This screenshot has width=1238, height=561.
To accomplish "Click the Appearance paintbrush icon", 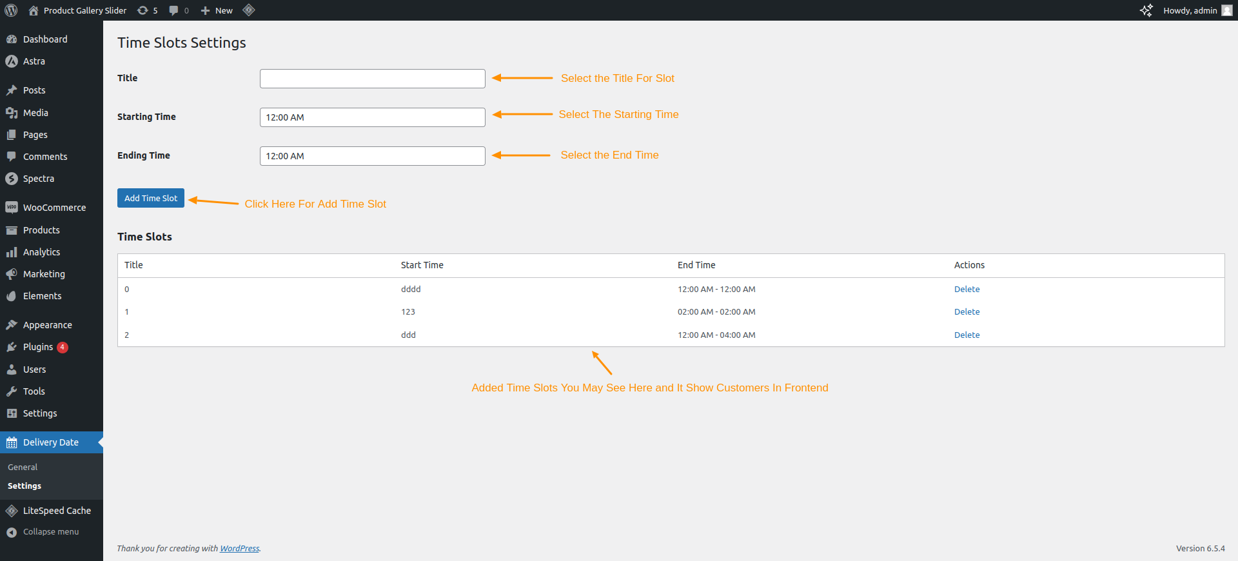I will click(x=12, y=325).
